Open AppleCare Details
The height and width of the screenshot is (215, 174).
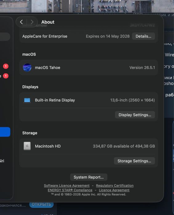pyautogui.click(x=144, y=36)
